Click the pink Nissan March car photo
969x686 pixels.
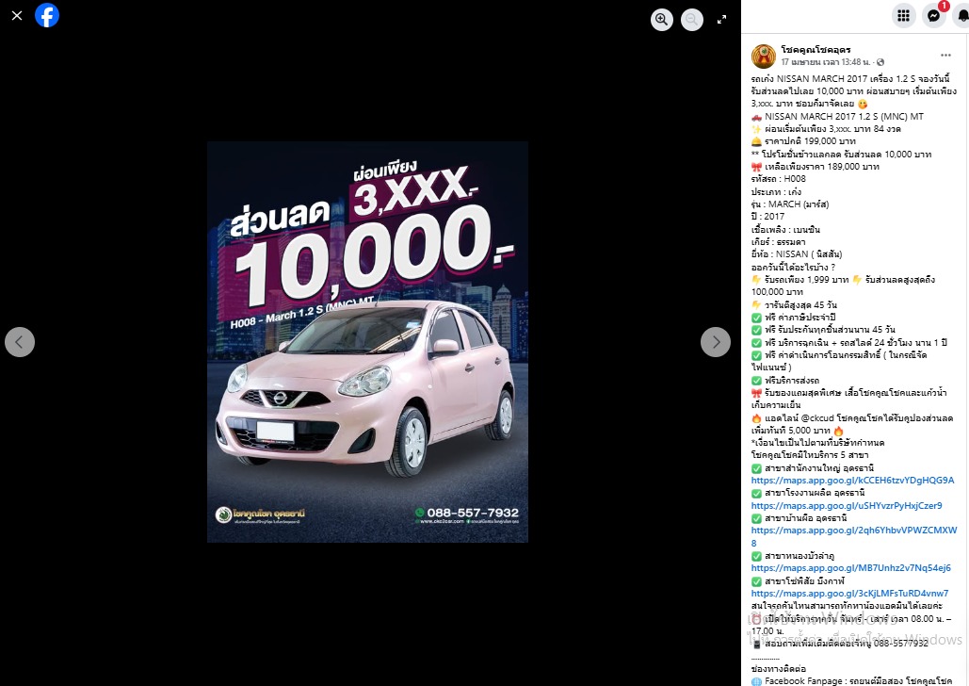tap(367, 390)
